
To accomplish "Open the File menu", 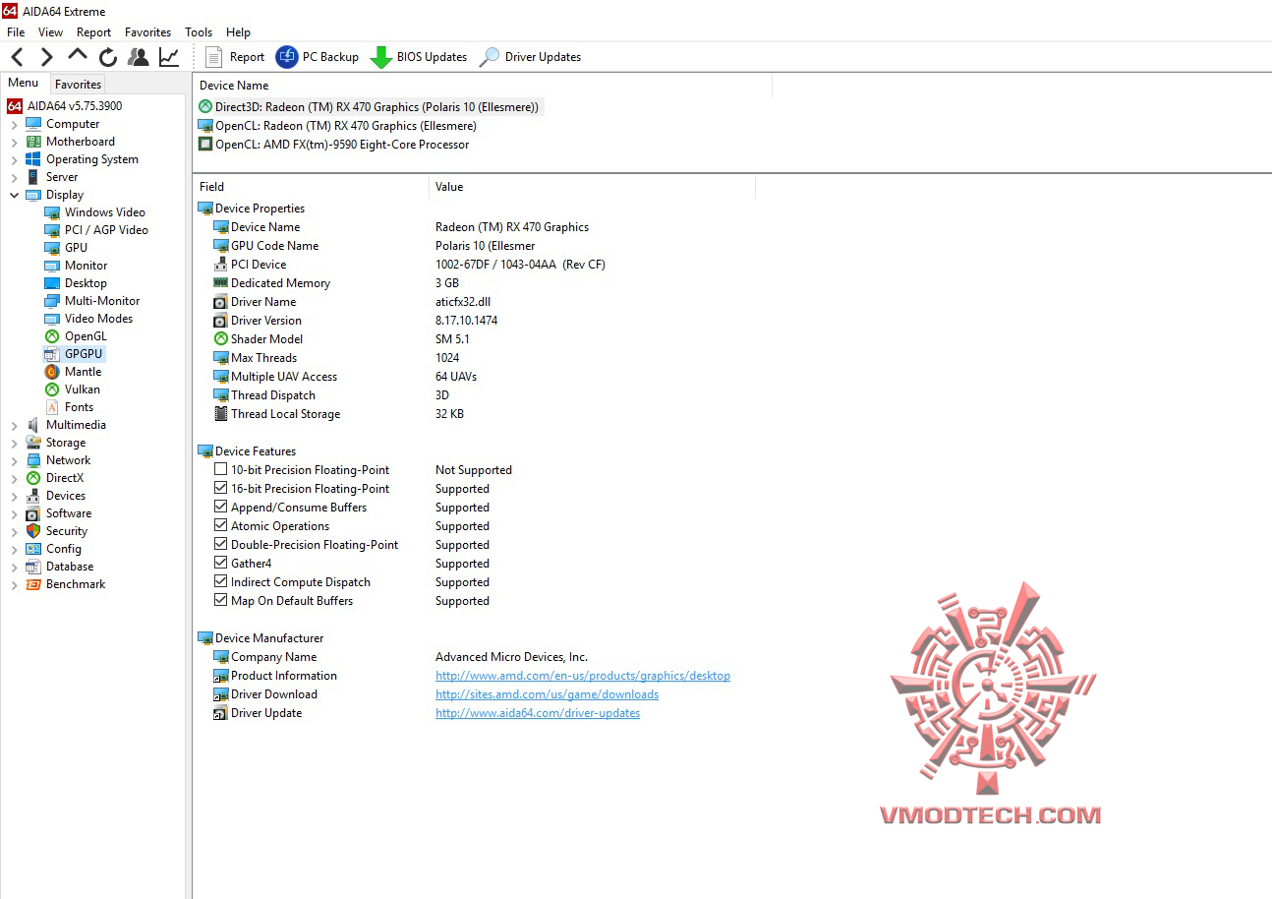I will pyautogui.click(x=16, y=32).
